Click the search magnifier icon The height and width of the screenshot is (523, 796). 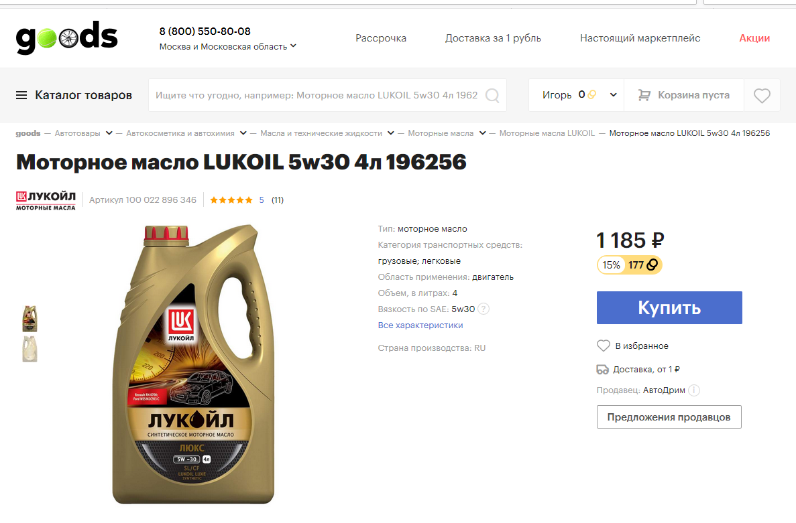[x=492, y=95]
